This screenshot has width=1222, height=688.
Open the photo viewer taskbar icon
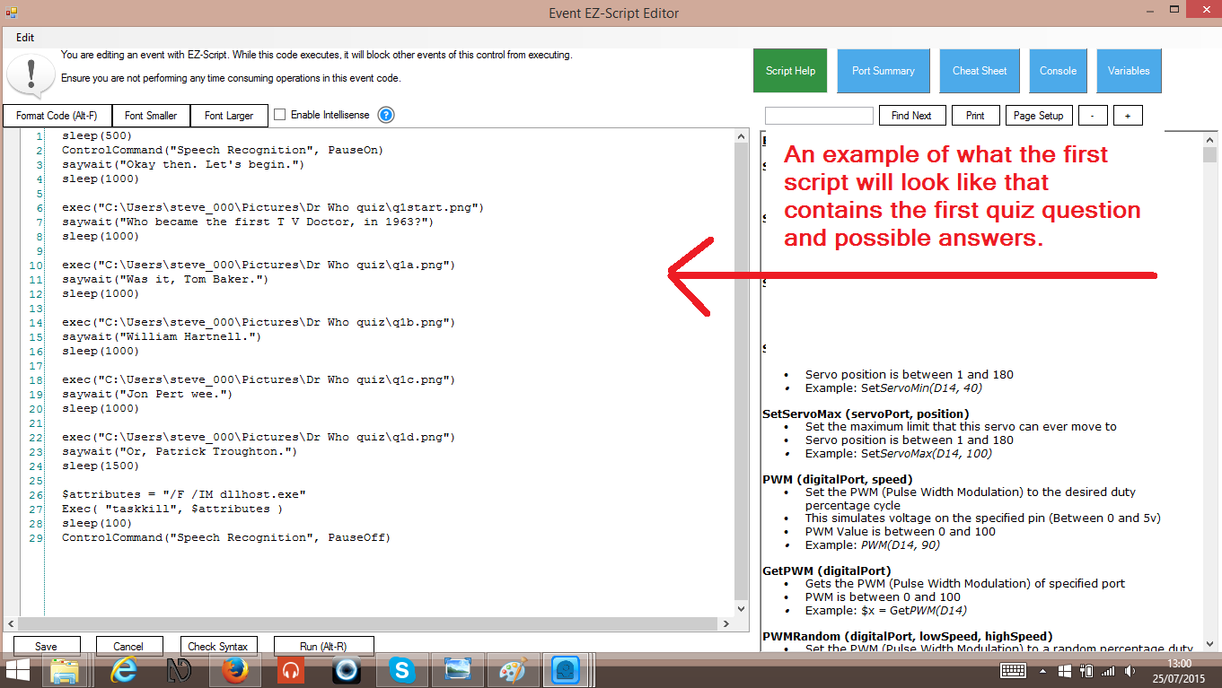[x=458, y=670]
